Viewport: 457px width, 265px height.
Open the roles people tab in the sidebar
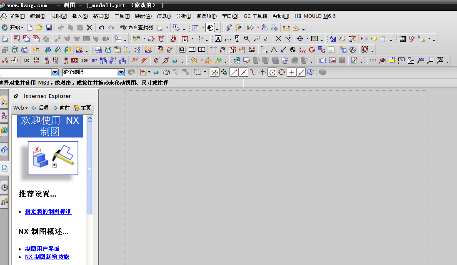[4, 201]
